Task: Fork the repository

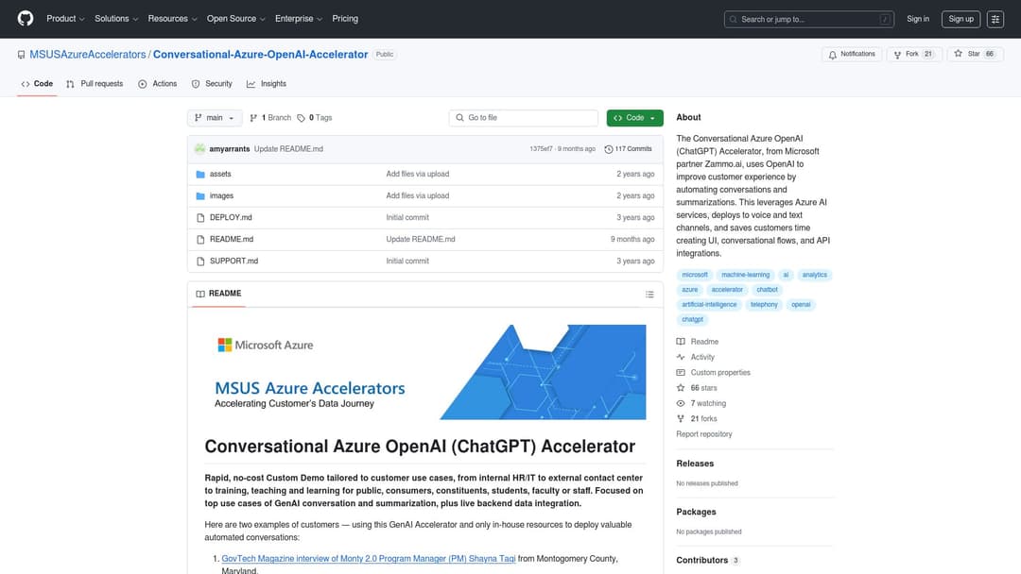Action: [x=914, y=54]
